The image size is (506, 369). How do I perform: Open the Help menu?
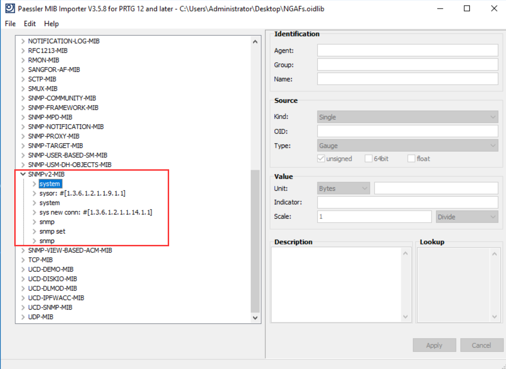51,23
